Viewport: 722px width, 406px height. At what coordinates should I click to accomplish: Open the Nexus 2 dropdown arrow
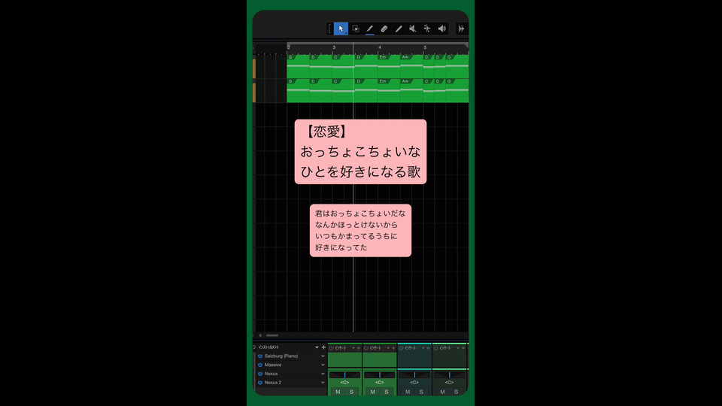click(323, 383)
